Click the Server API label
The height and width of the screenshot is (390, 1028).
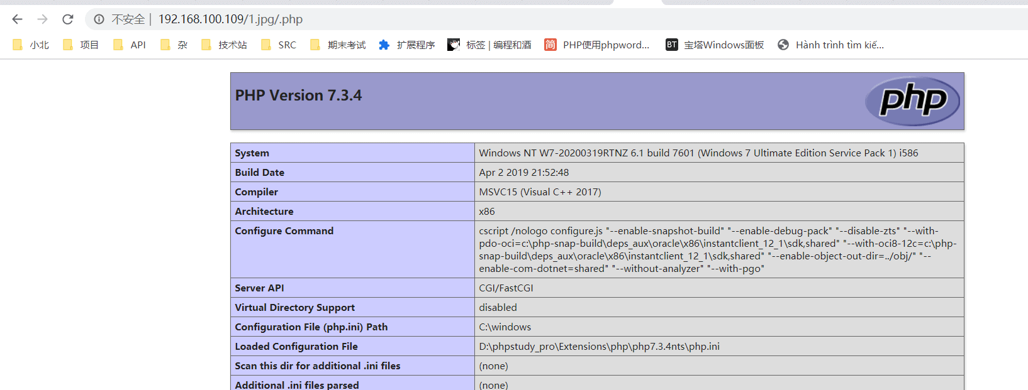click(259, 288)
